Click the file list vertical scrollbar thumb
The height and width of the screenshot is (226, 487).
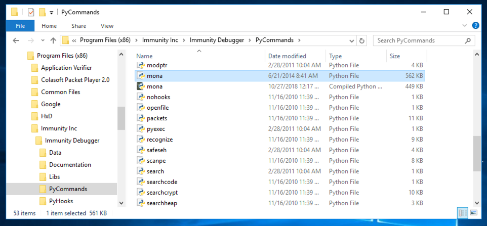click(x=477, y=154)
